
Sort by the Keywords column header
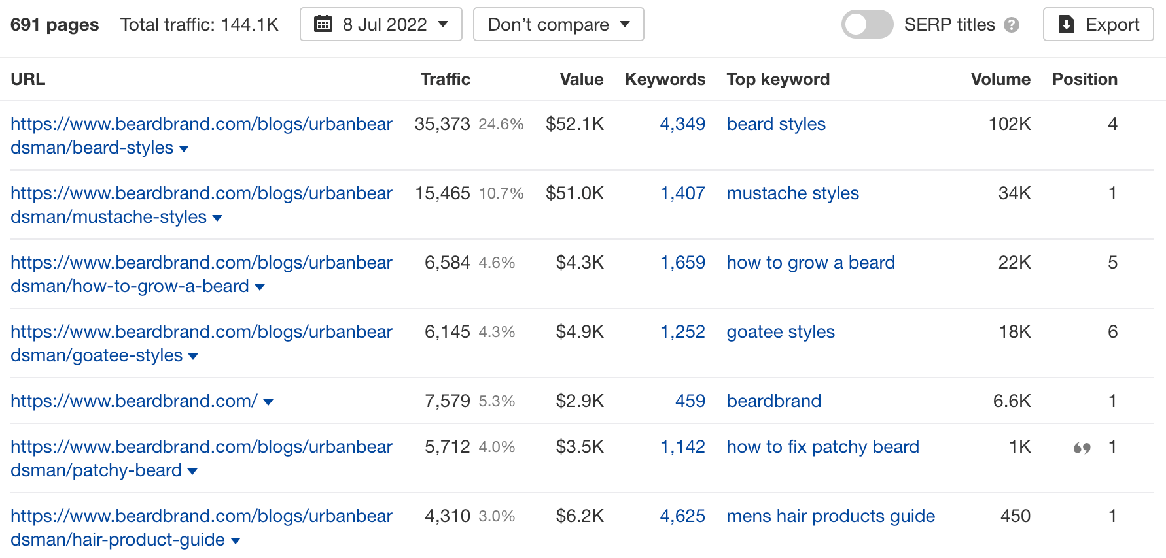coord(665,79)
